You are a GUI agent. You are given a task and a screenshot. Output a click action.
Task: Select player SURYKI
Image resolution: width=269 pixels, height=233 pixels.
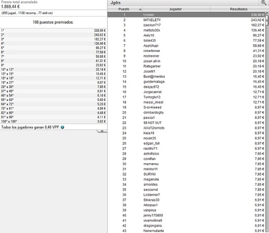tap(149, 174)
